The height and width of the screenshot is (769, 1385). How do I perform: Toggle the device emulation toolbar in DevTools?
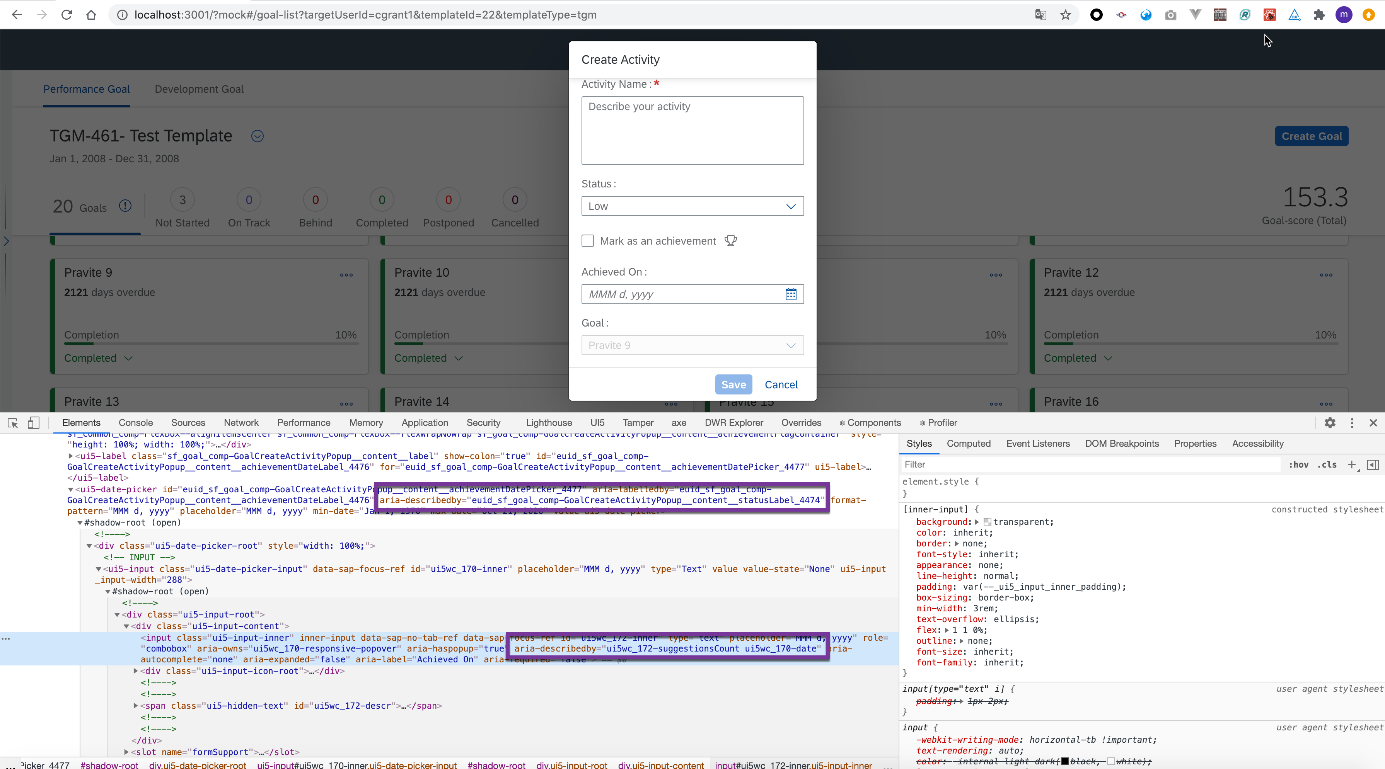[x=33, y=423]
